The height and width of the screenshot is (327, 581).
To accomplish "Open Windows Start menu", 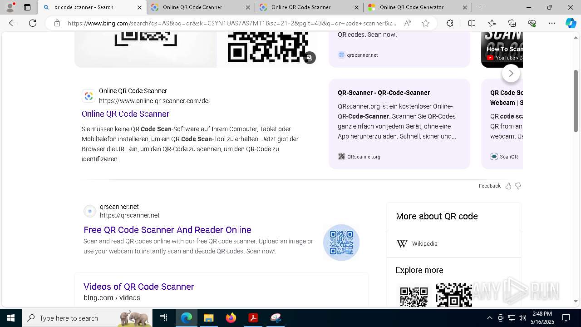I will (11, 318).
